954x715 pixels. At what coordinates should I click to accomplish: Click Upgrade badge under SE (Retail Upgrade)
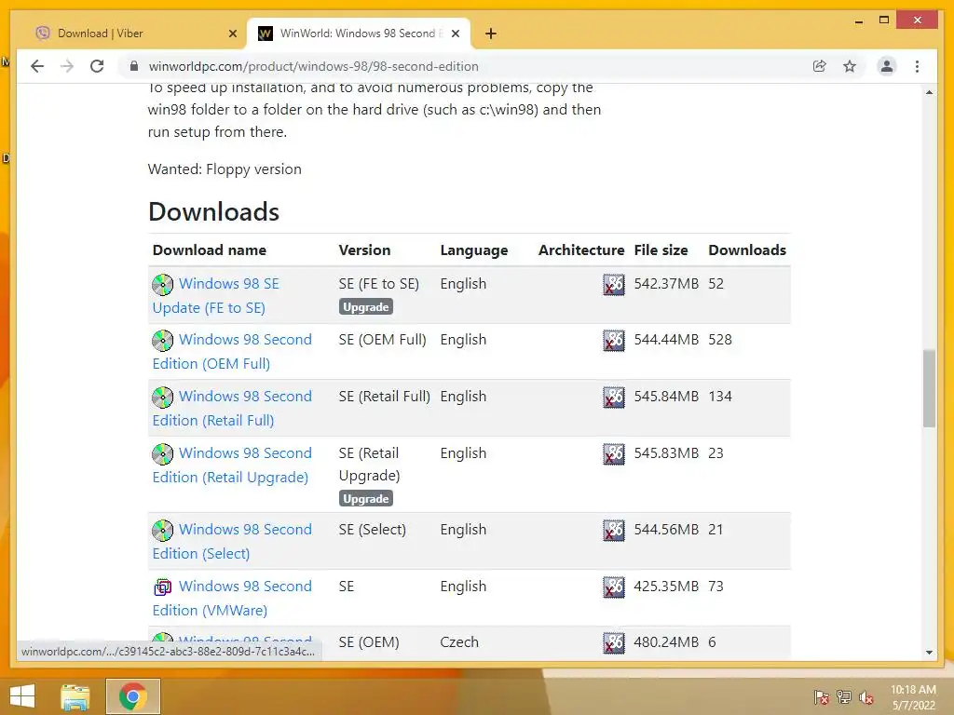point(365,499)
